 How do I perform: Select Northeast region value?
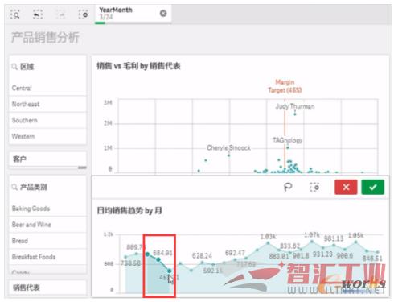(x=47, y=104)
